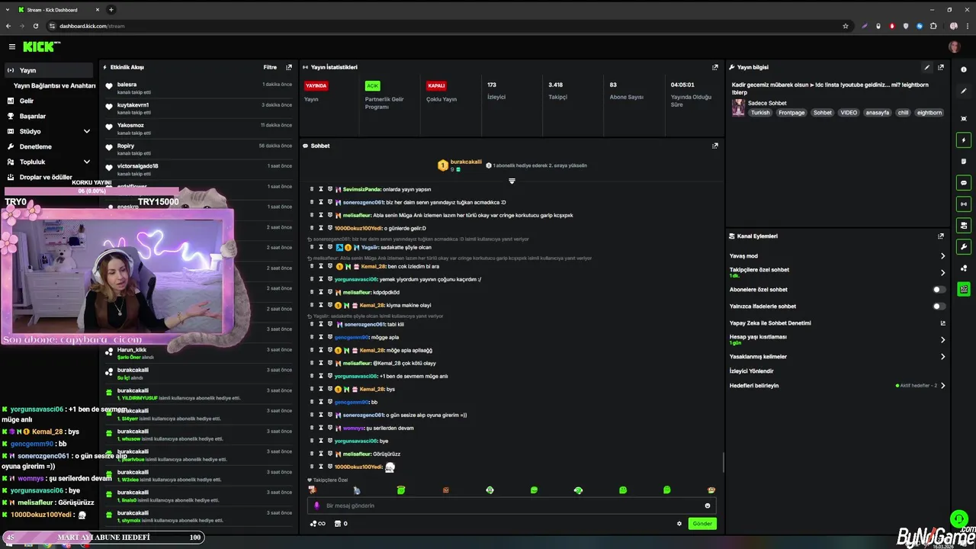The width and height of the screenshot is (976, 549).
Task: Open Filtre in Etkinlik Akışı
Action: coord(270,67)
